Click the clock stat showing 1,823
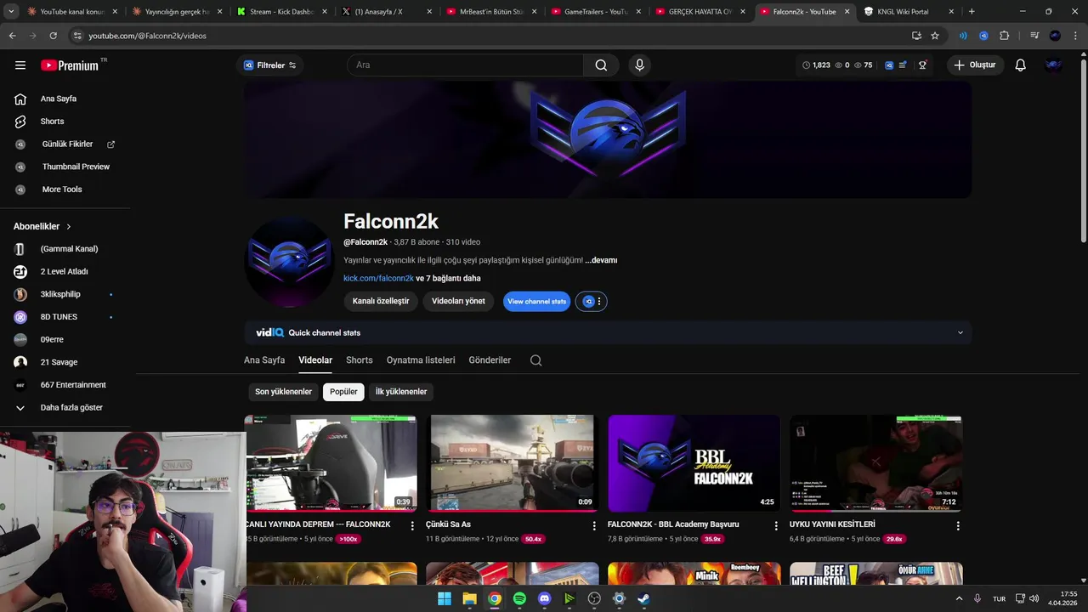 coord(817,65)
